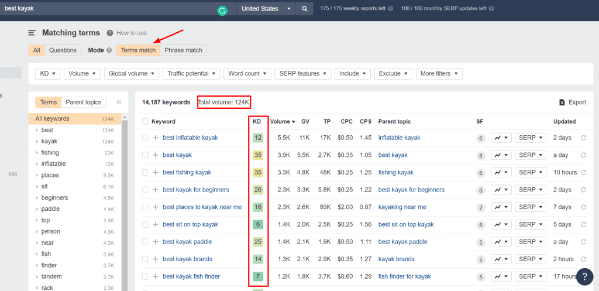Collapse the terms sidebar with double chevron
This screenshot has height=291, width=599.
[119, 102]
